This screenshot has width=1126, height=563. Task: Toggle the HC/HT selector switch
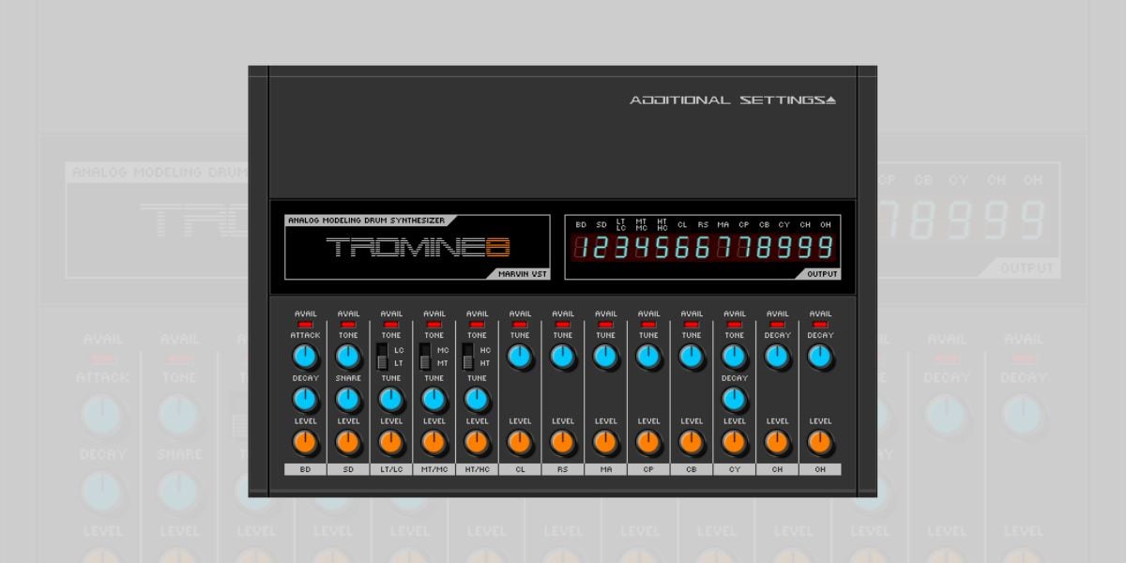468,357
